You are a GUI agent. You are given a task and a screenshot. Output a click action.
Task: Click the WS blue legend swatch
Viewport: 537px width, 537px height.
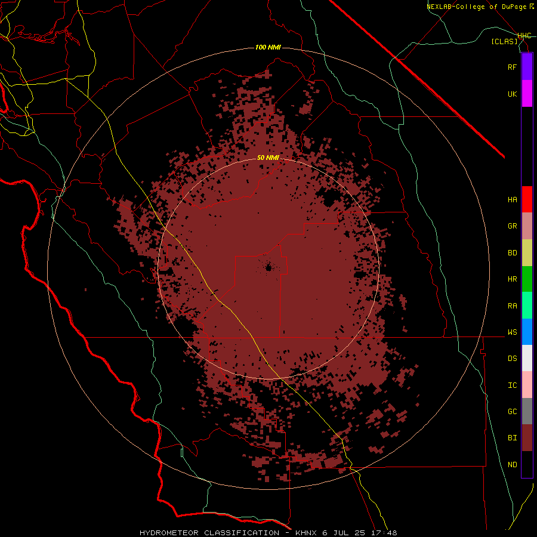click(x=527, y=332)
